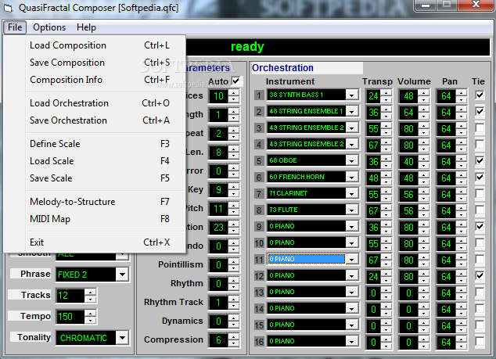496x359 pixels.
Task: Click Volume field of track 7
Action: pyautogui.click(x=408, y=194)
